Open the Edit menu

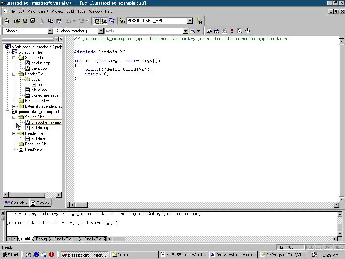(21, 11)
